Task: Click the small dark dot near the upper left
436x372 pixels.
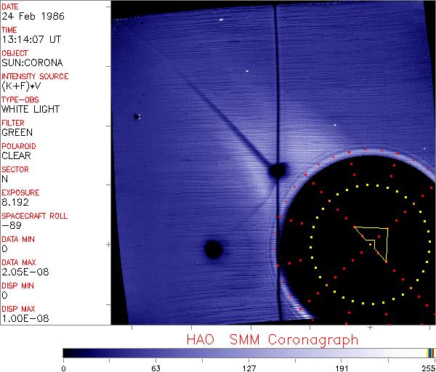Action: pyautogui.click(x=136, y=116)
